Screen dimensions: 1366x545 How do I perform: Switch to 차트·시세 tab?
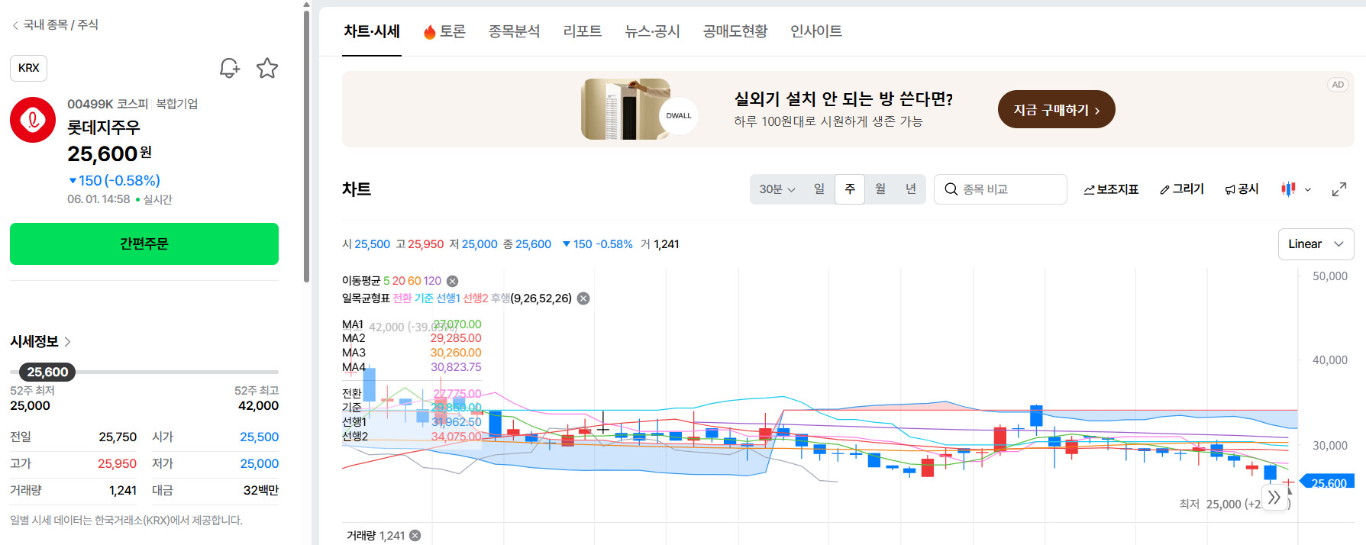[372, 31]
